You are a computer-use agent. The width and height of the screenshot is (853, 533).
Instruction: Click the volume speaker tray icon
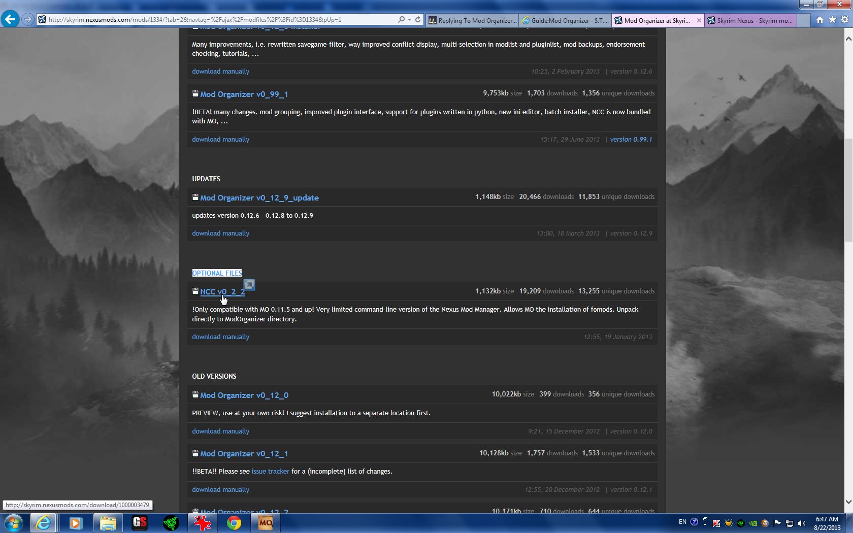pyautogui.click(x=801, y=523)
